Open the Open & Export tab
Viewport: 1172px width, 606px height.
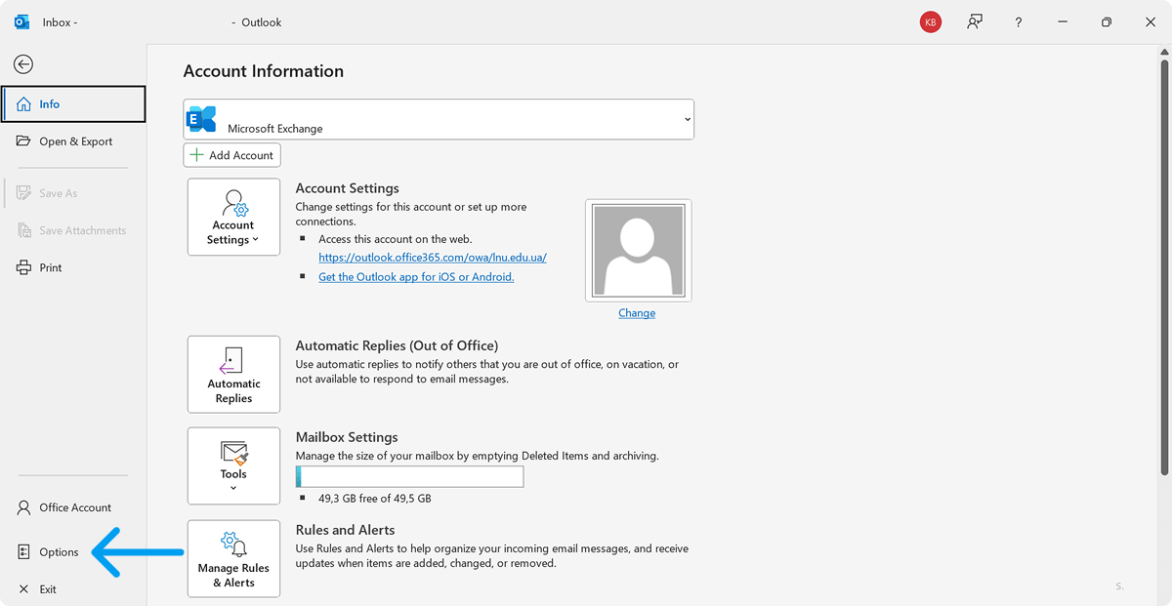tap(74, 141)
